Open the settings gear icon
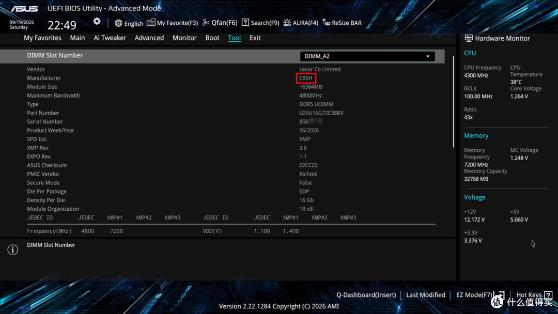 point(97,21)
